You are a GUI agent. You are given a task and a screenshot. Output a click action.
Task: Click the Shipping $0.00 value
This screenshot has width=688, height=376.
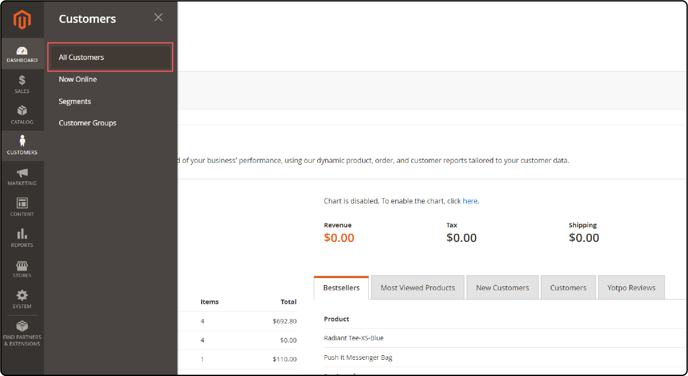pyautogui.click(x=584, y=238)
